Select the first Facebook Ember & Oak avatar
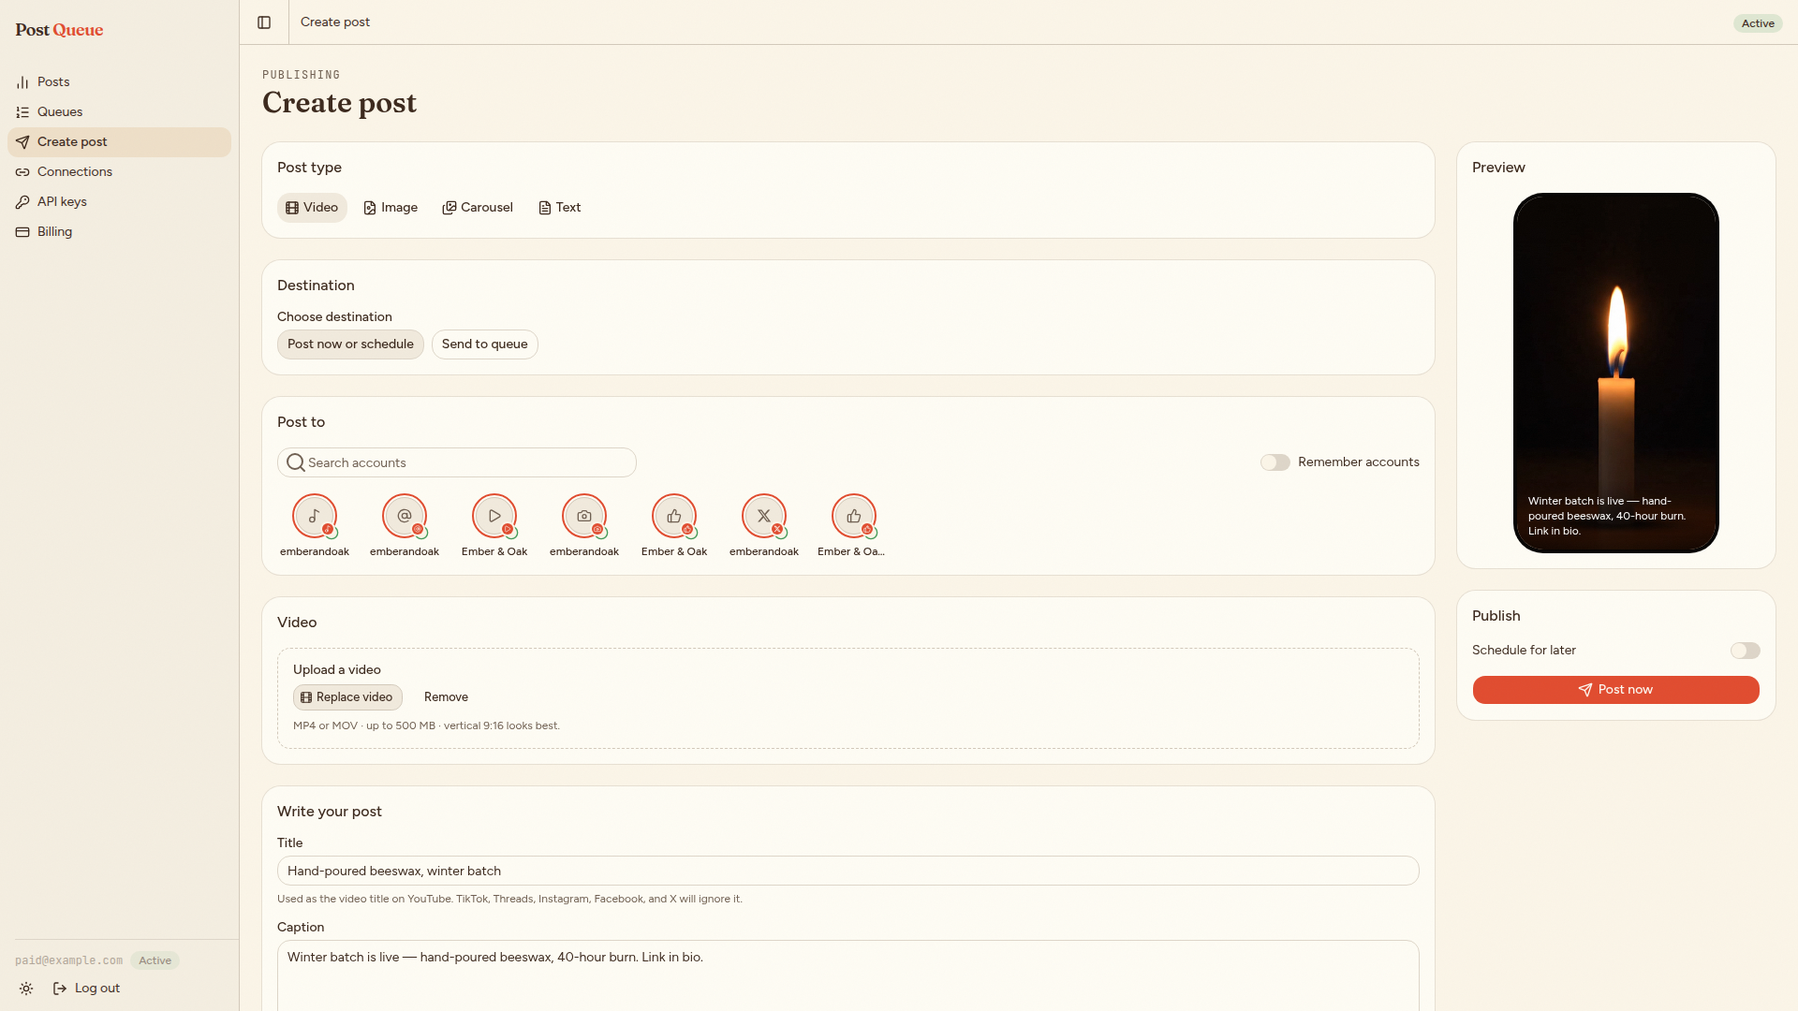 click(674, 516)
